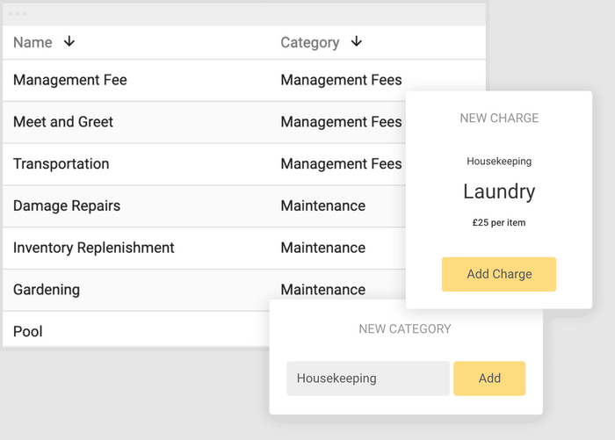Click the sort arrow next to Name
The height and width of the screenshot is (440, 615).
[x=69, y=42]
